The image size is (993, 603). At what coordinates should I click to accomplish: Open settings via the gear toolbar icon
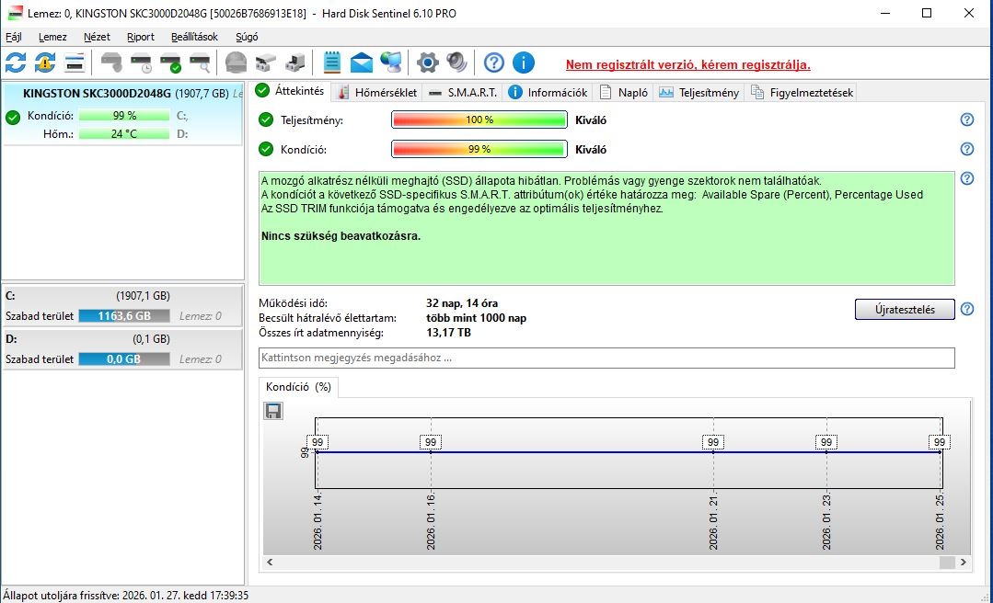pyautogui.click(x=427, y=63)
